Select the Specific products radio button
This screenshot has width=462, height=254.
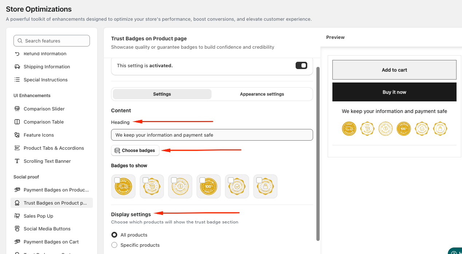[x=114, y=245]
